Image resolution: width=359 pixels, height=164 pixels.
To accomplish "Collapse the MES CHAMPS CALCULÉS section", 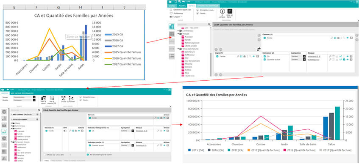I will tap(12, 114).
